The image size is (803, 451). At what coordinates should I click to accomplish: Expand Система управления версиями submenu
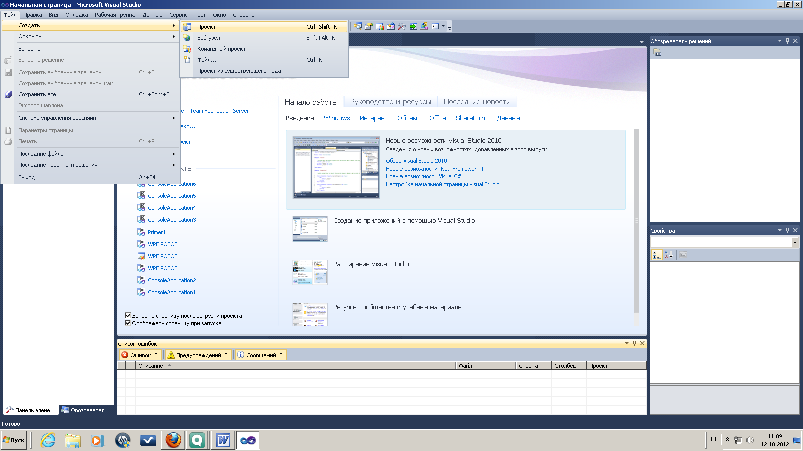click(90, 118)
